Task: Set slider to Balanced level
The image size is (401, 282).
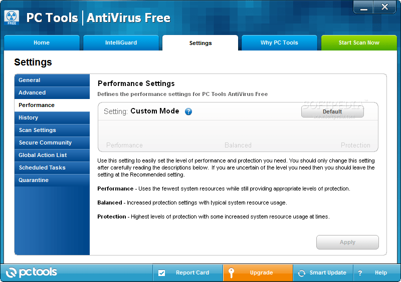Action: pyautogui.click(x=238, y=145)
